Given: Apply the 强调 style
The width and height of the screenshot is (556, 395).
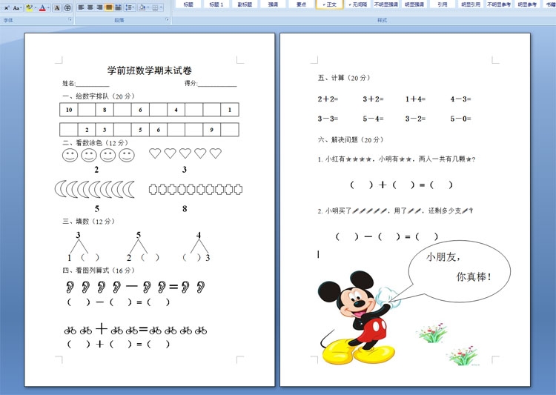Looking at the screenshot, I should (273, 4).
